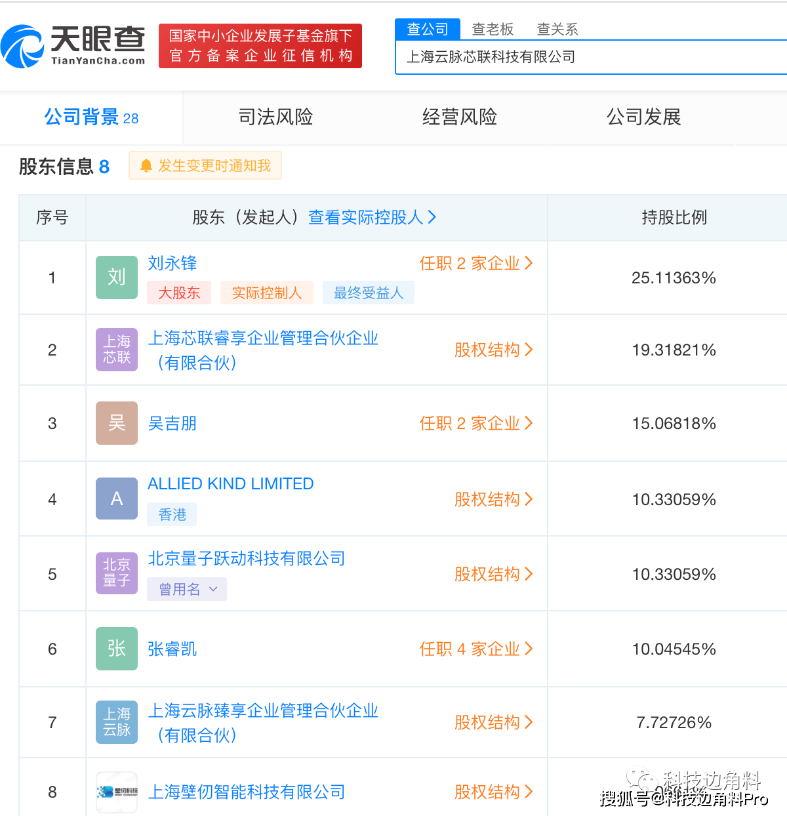Open 上海芯联睿享企业管理合伙企业 link
Screen dimensions: 787x816
pyautogui.click(x=263, y=350)
